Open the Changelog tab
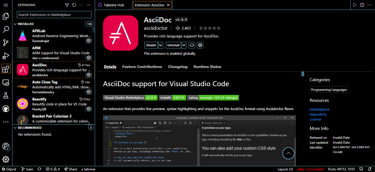The image size is (375, 172). tap(178, 67)
